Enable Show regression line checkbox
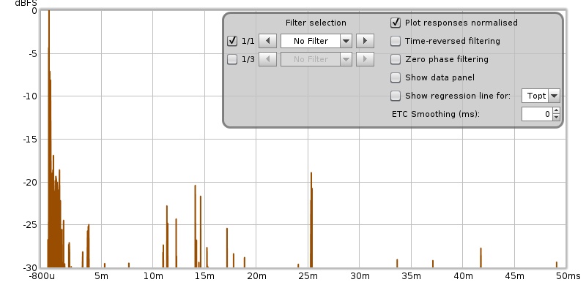The height and width of the screenshot is (282, 586). (x=396, y=96)
